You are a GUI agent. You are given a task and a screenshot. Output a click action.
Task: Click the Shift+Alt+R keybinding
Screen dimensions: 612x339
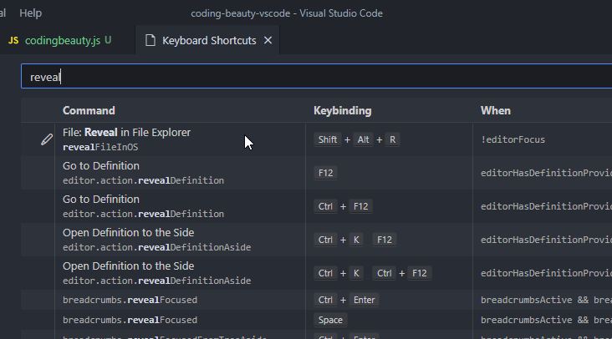pyautogui.click(x=357, y=139)
